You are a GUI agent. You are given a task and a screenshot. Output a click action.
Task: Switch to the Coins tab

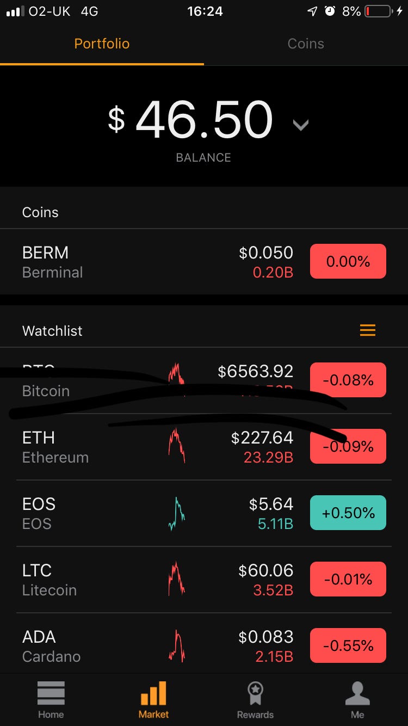[x=306, y=44]
